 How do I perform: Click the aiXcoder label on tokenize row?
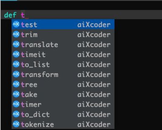(94, 125)
